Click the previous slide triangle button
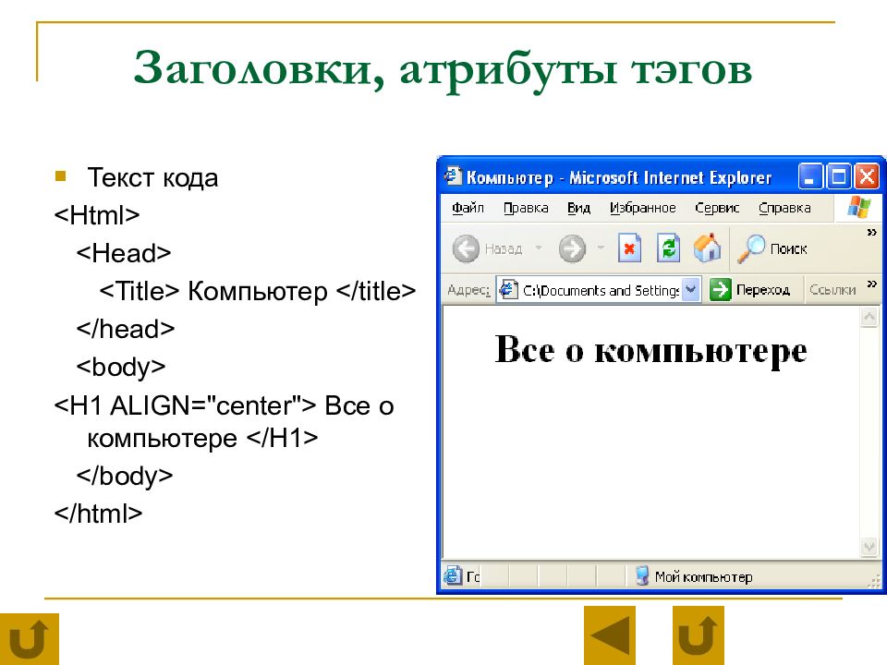Image resolution: width=887 pixels, height=665 pixels. point(610,635)
